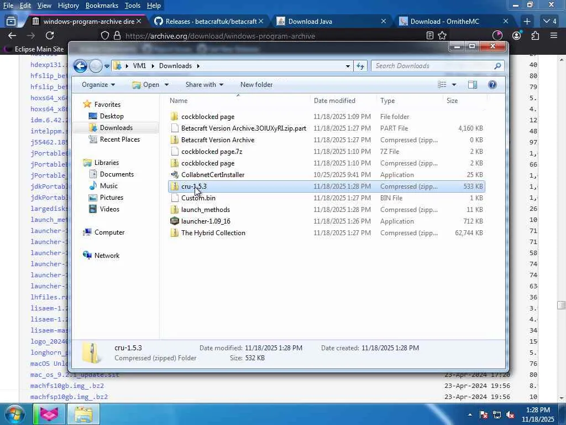This screenshot has width=566, height=425.
Task: Expand the Open button dropdown arrow
Action: pos(166,85)
